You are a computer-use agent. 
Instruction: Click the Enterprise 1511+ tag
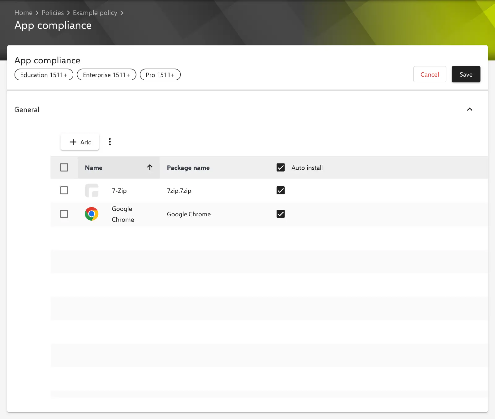click(106, 75)
